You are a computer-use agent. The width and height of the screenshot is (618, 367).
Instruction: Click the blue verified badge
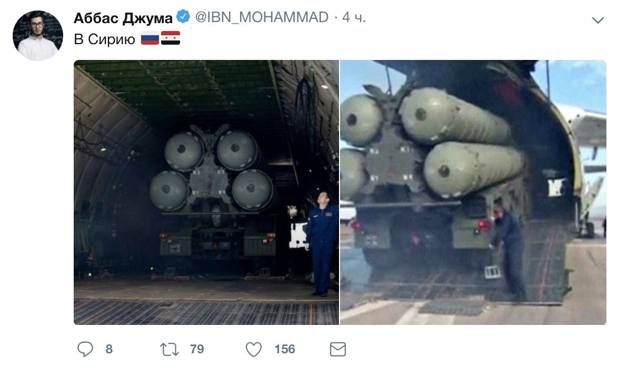coord(183,16)
